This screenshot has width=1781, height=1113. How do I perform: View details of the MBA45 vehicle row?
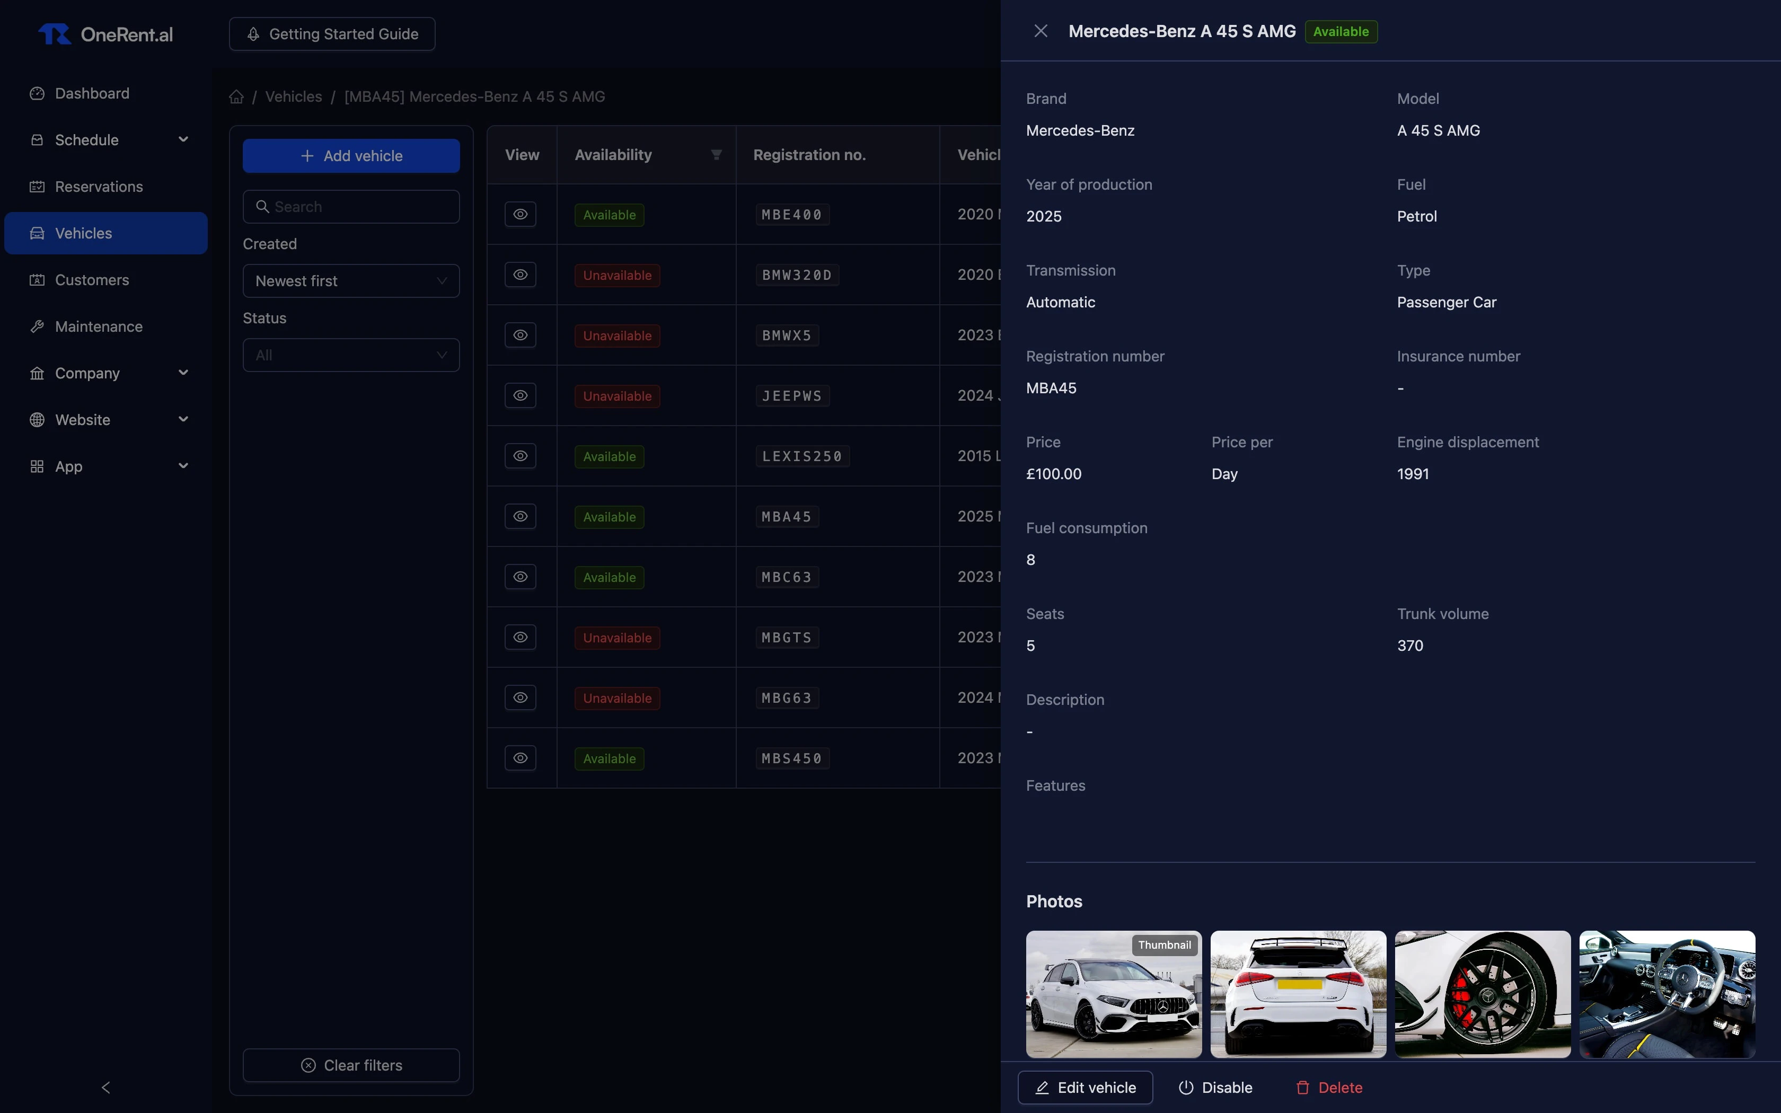[521, 516]
